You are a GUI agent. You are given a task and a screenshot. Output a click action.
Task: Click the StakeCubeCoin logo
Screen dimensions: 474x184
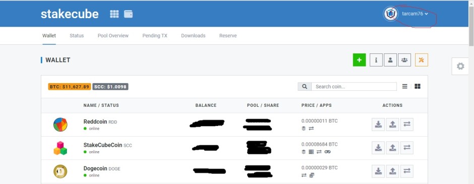coord(60,148)
